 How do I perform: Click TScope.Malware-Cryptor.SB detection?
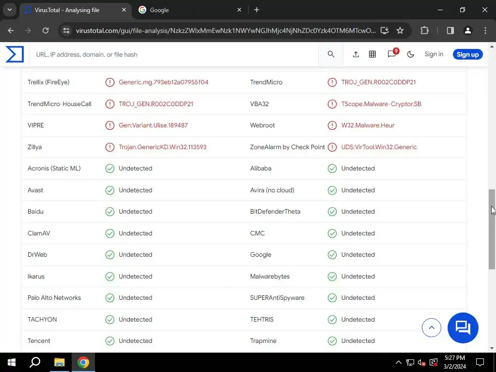pos(381,104)
